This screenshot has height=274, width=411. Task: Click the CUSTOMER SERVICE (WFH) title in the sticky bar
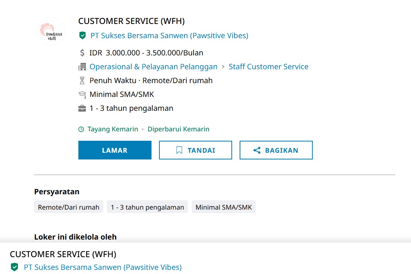tap(63, 254)
